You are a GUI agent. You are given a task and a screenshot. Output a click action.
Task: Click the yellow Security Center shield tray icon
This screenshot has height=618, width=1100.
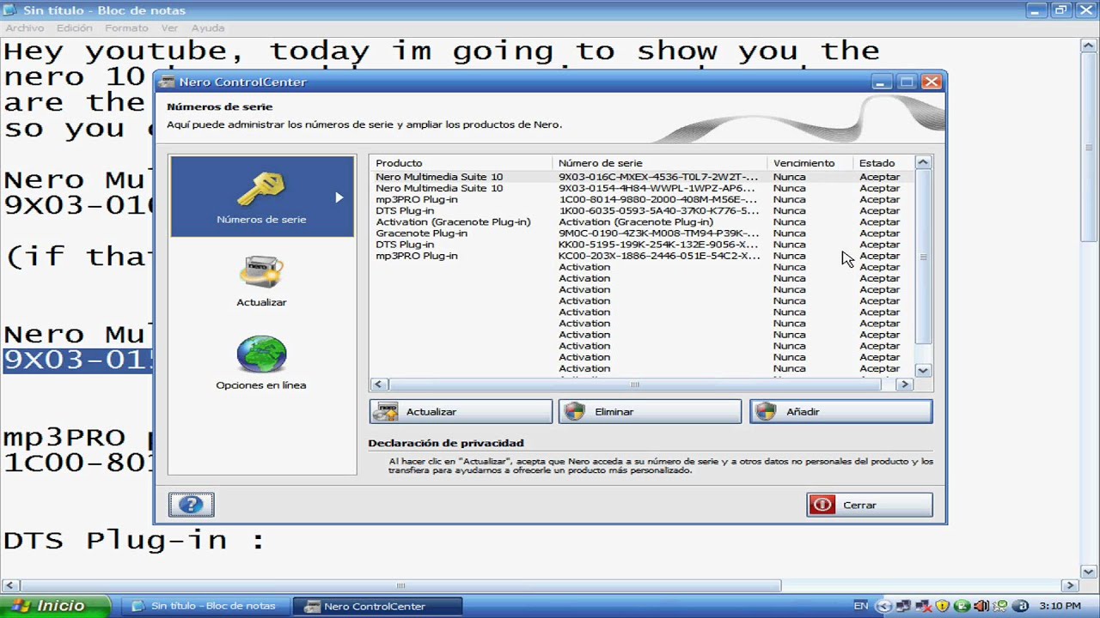943,607
